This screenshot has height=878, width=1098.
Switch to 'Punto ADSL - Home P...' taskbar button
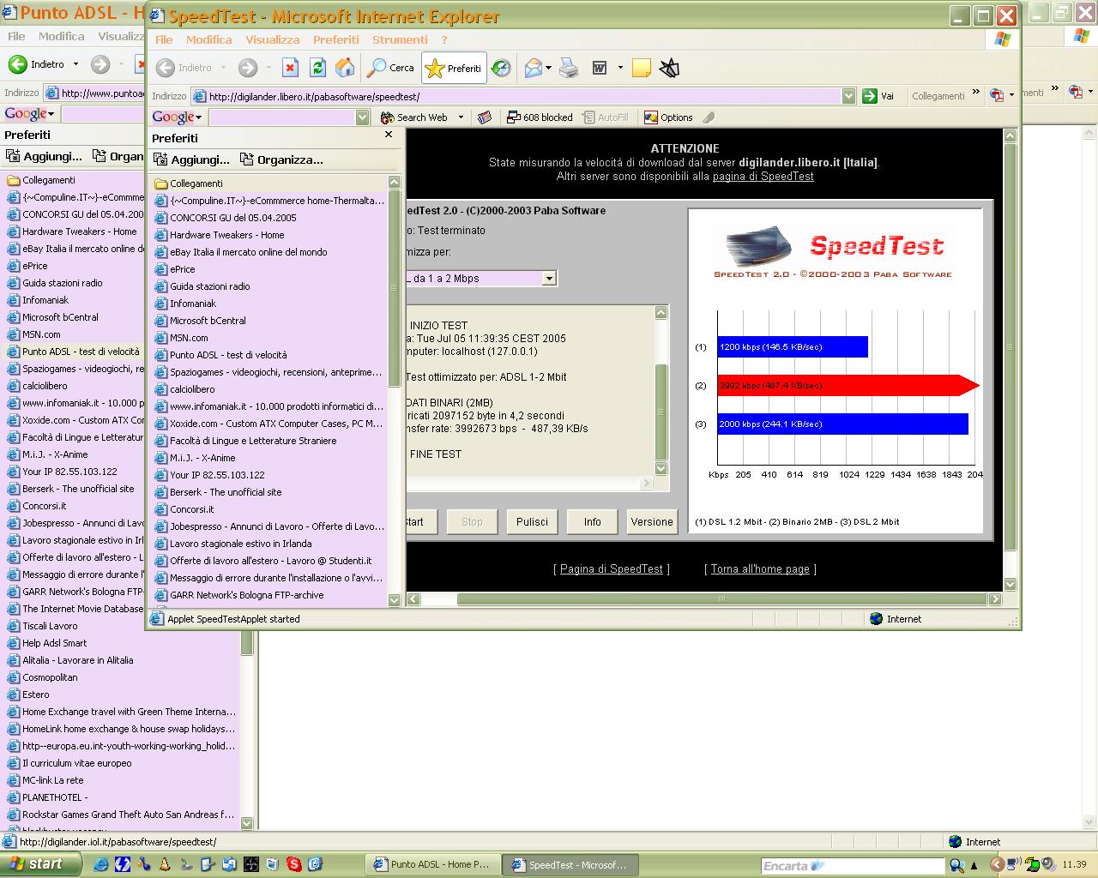[432, 864]
